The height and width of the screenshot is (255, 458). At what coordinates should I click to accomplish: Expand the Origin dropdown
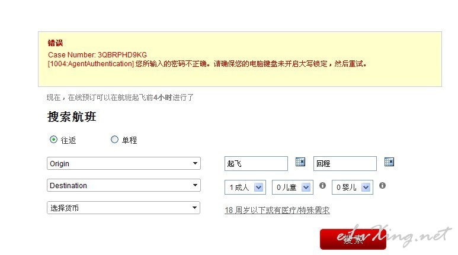click(124, 163)
